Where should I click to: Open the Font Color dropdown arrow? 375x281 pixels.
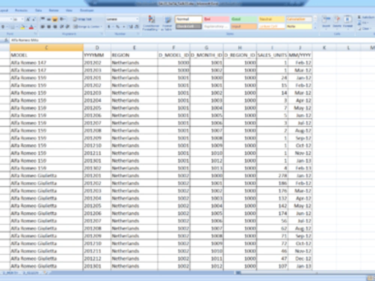(35, 27)
